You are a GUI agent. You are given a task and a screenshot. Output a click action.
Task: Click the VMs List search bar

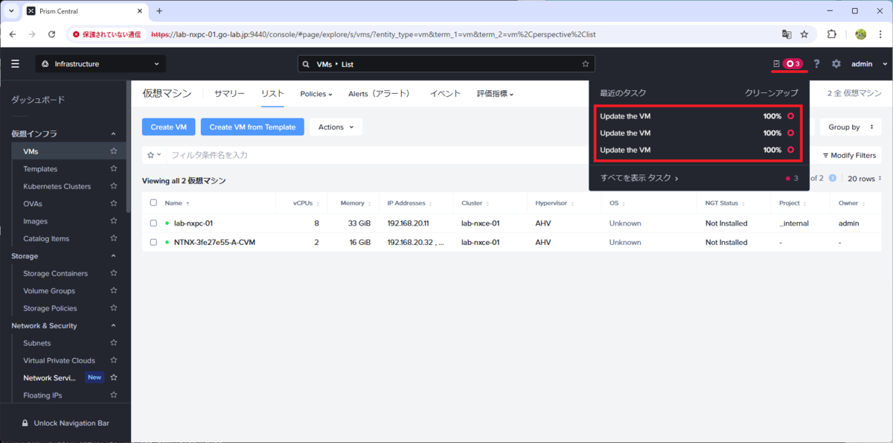(446, 64)
